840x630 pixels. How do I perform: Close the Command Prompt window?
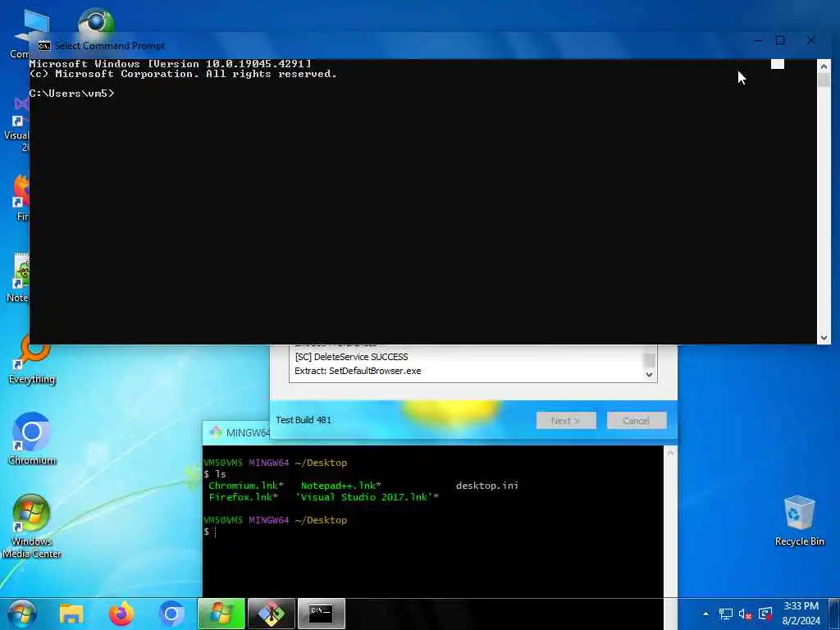click(x=810, y=41)
